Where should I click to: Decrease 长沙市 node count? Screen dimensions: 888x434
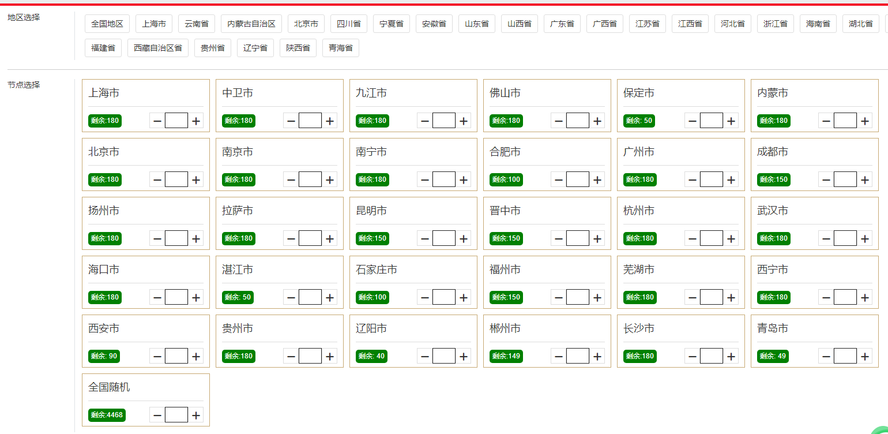tap(692, 356)
